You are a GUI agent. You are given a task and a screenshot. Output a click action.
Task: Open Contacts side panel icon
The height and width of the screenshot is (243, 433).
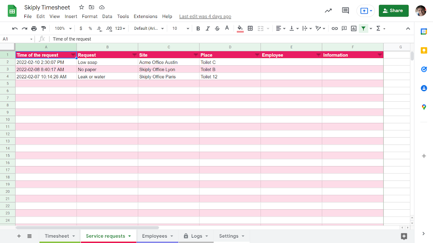click(424, 88)
